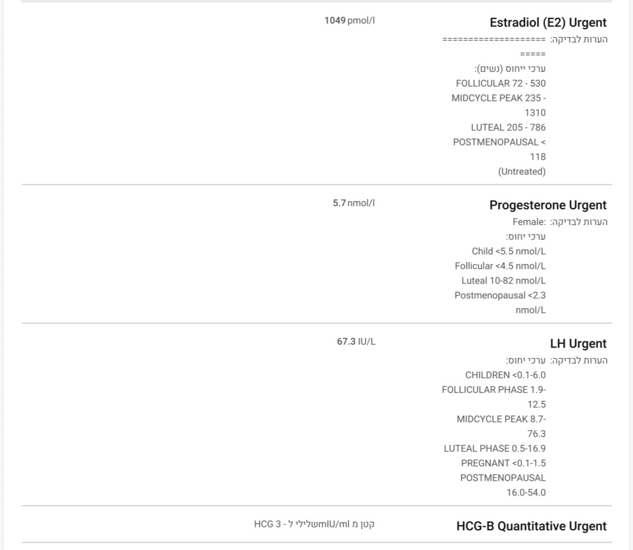Select the 5.7 nmol/l Progesterone result
This screenshot has width=633, height=550.
tap(353, 203)
